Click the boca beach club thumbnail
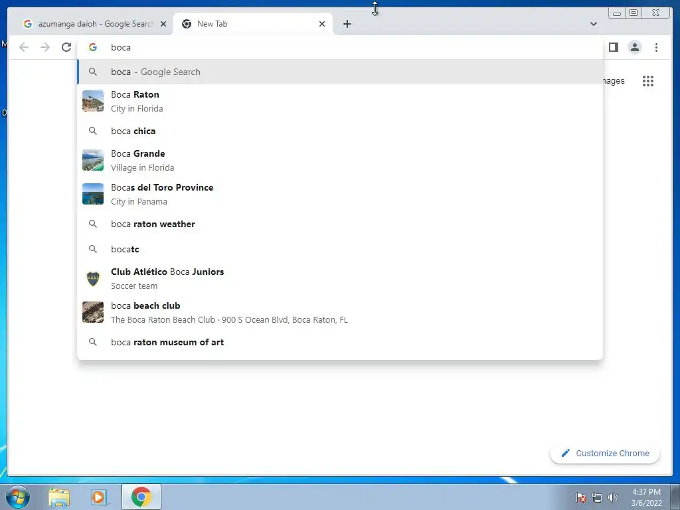Screen dimensions: 680x510 click(93, 312)
